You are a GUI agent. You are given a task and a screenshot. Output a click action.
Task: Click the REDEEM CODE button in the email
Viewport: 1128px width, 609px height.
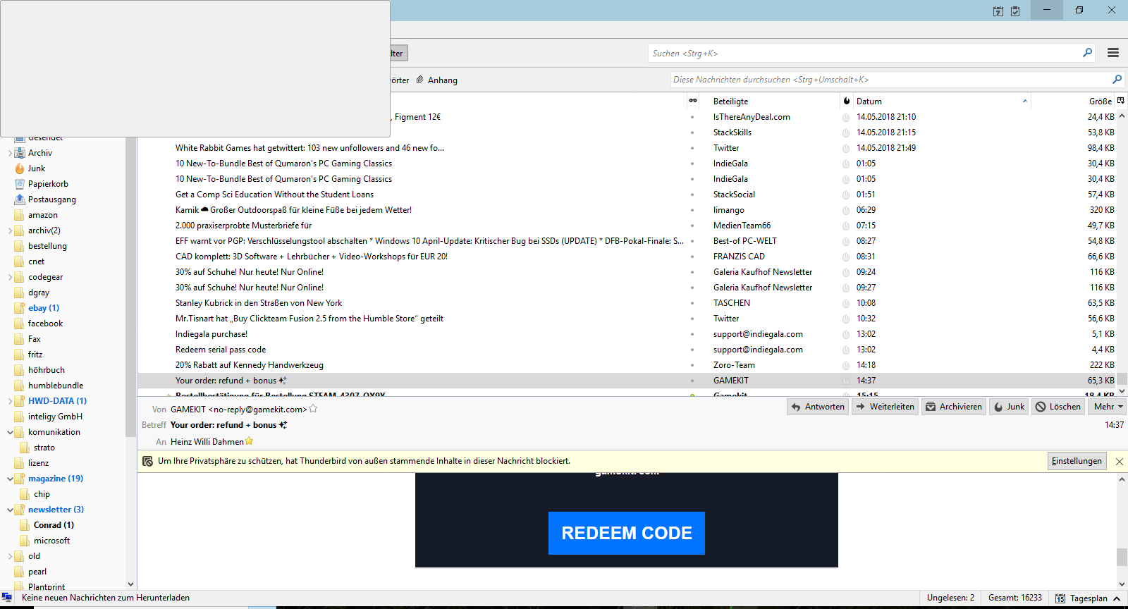point(627,533)
